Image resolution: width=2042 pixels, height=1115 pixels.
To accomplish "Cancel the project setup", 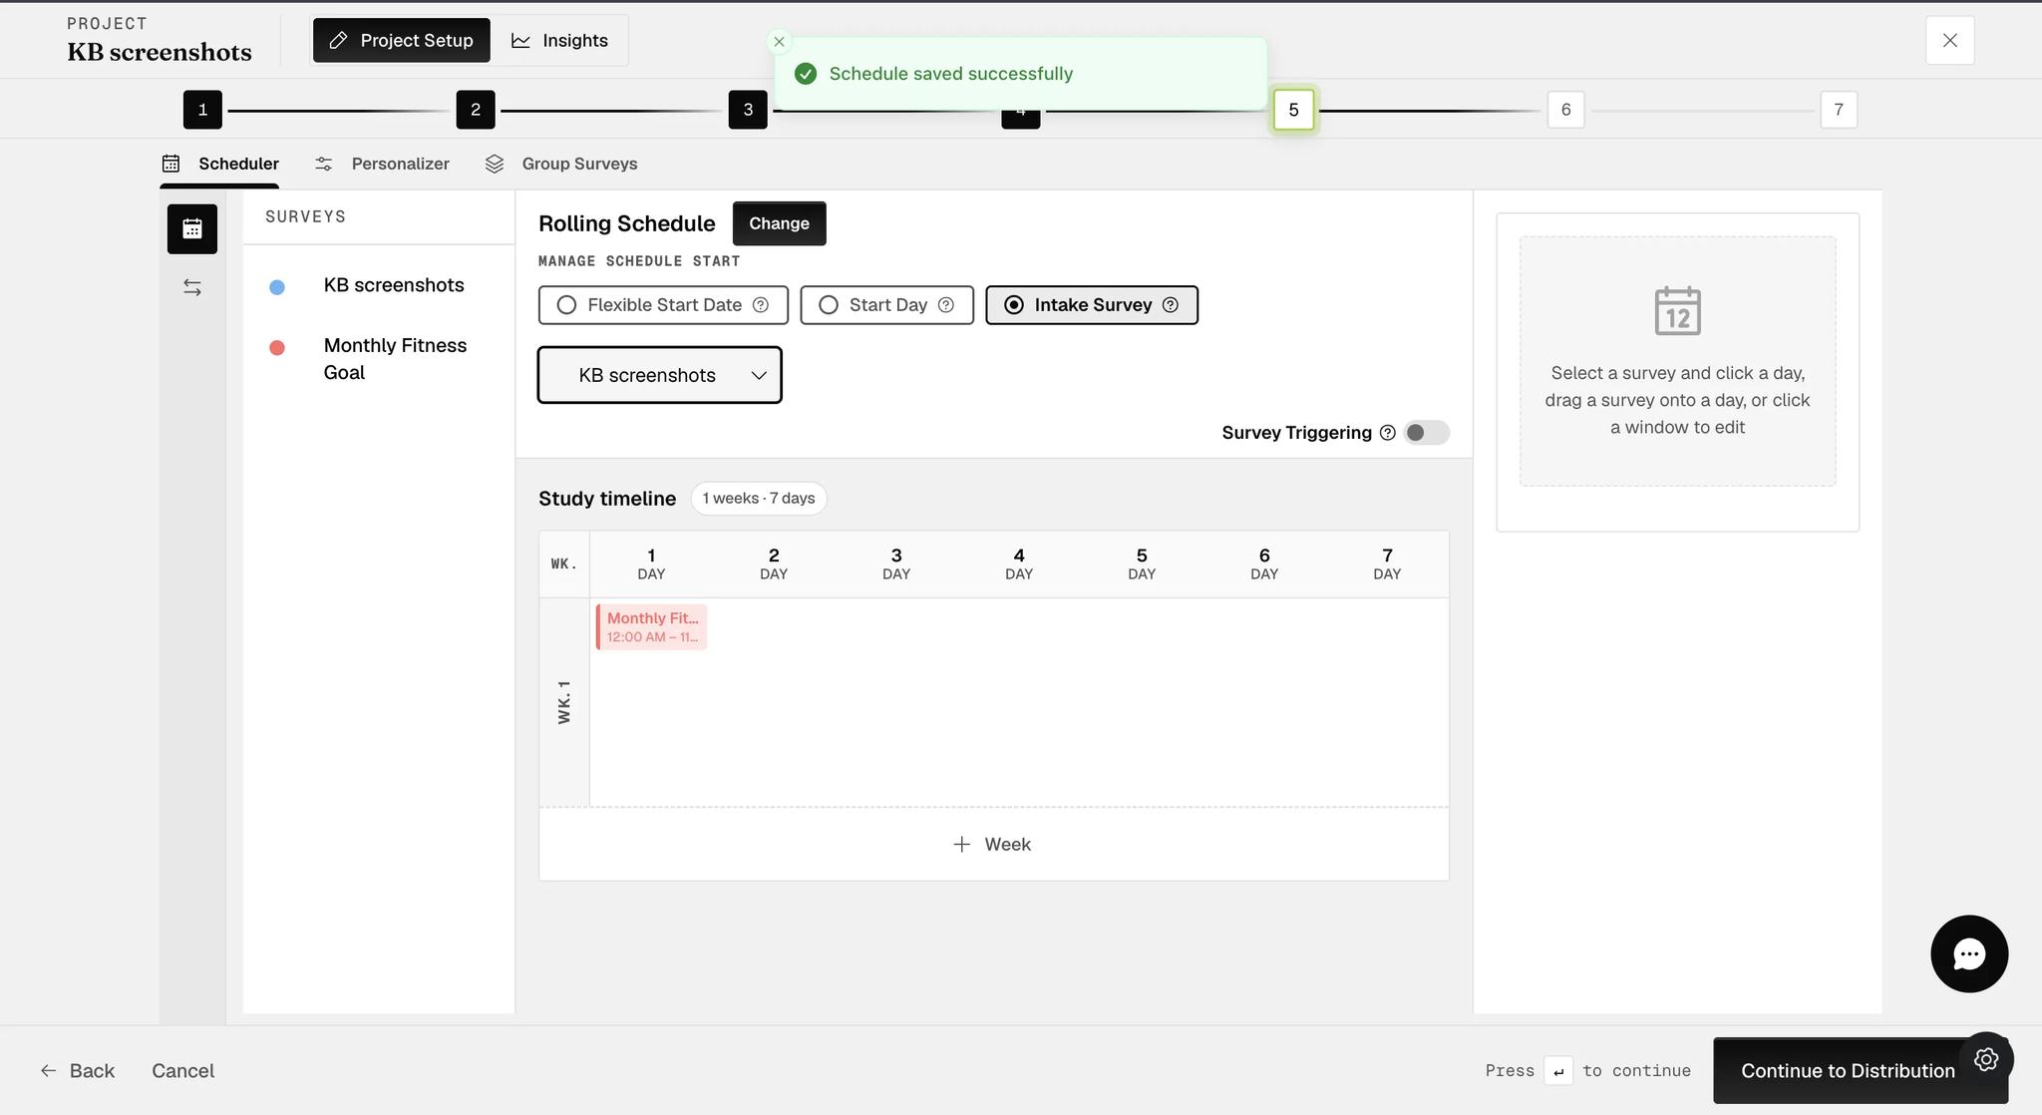I will pos(183,1070).
